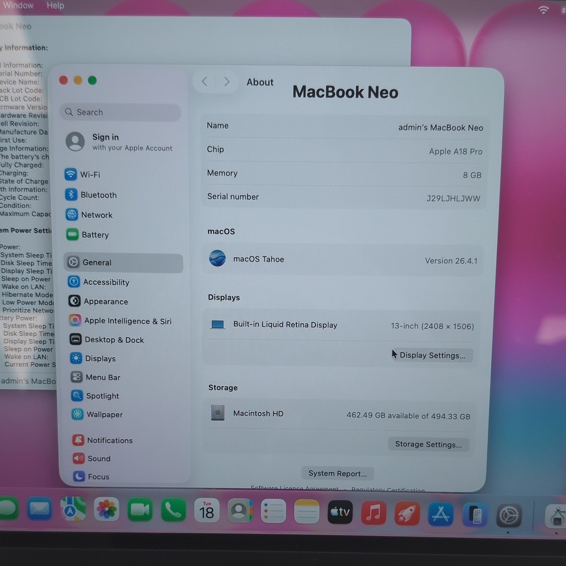Open the Help menu
Viewport: 566px width, 566px height.
click(55, 6)
